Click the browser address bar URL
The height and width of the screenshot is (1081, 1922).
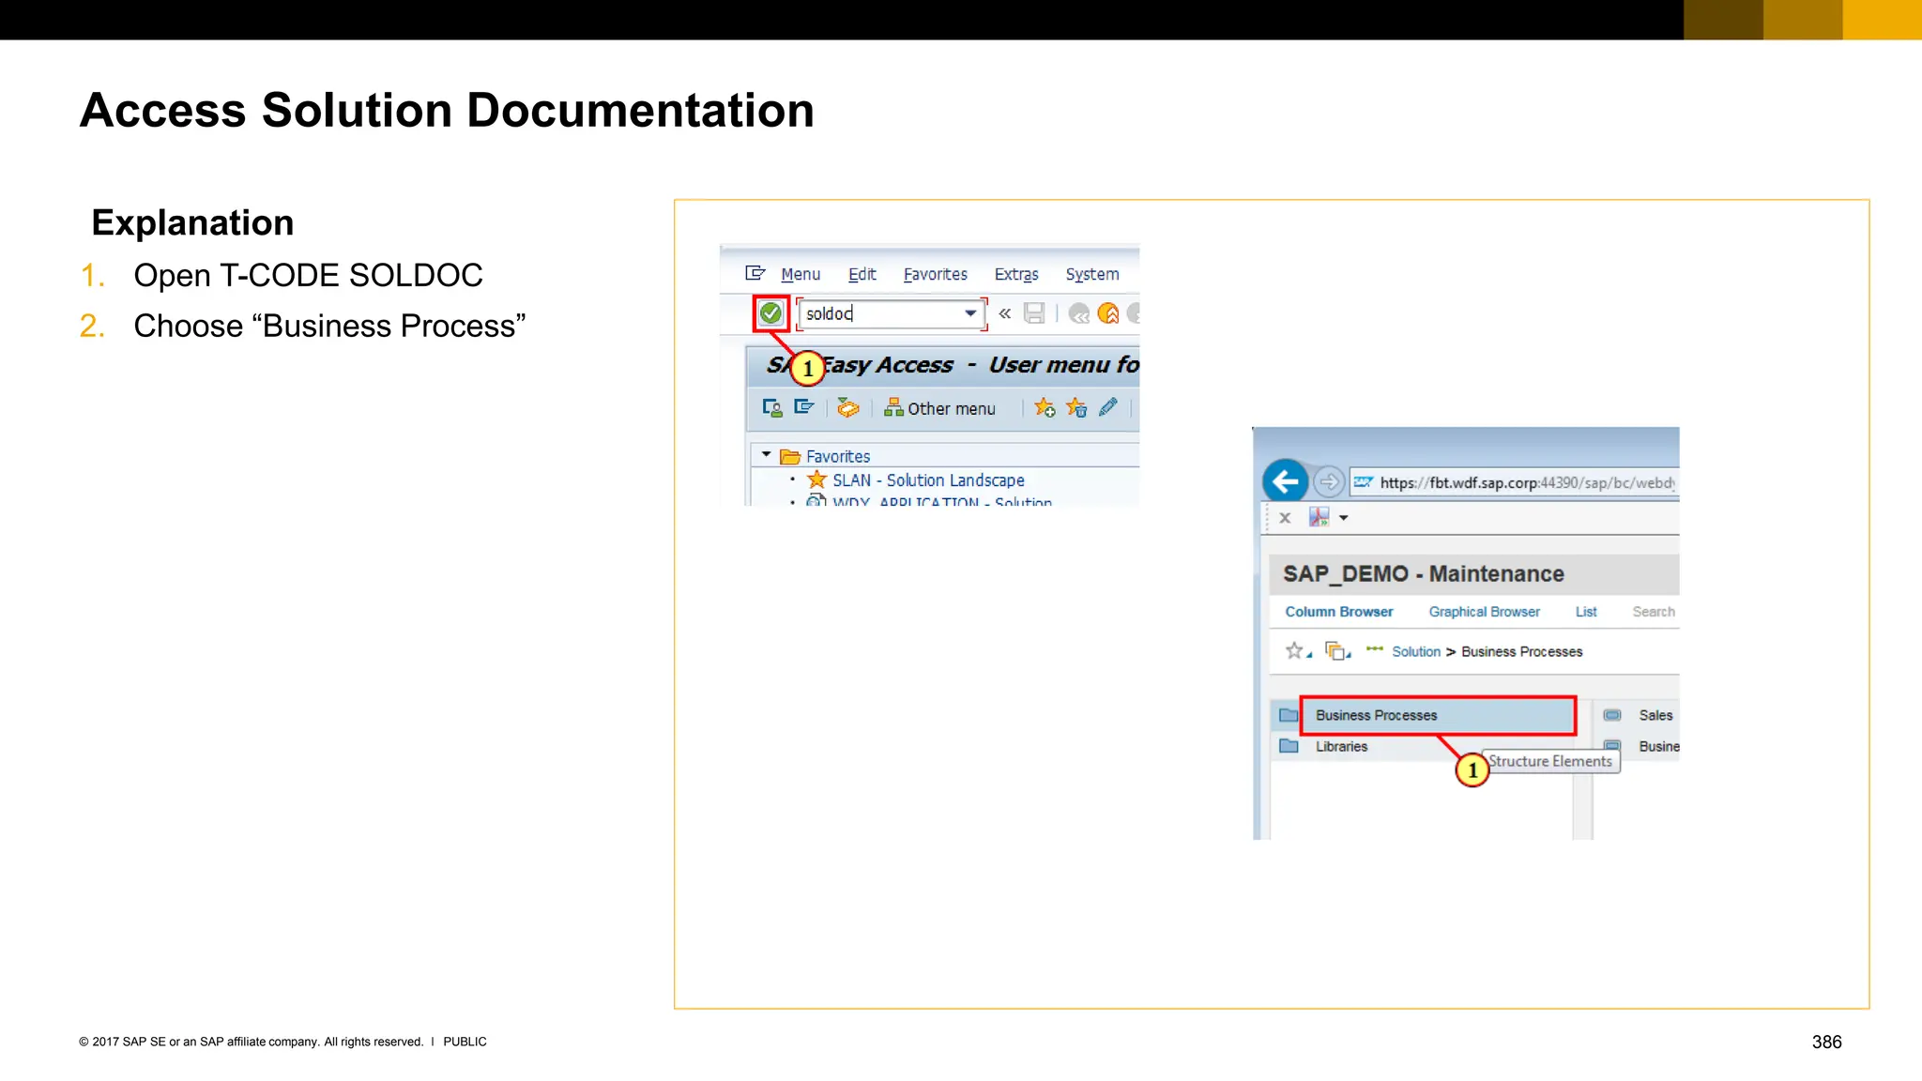1514,482
